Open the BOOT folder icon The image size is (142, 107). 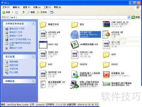point(43,64)
